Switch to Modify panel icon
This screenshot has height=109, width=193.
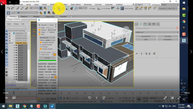(141, 24)
